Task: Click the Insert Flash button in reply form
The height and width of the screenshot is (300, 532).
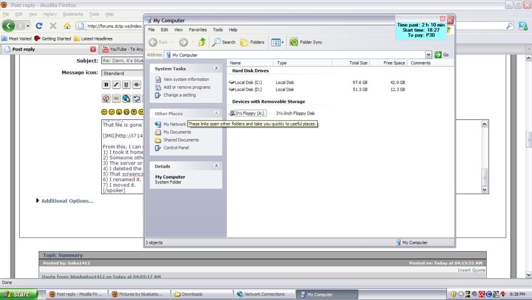Action: click(x=106, y=98)
